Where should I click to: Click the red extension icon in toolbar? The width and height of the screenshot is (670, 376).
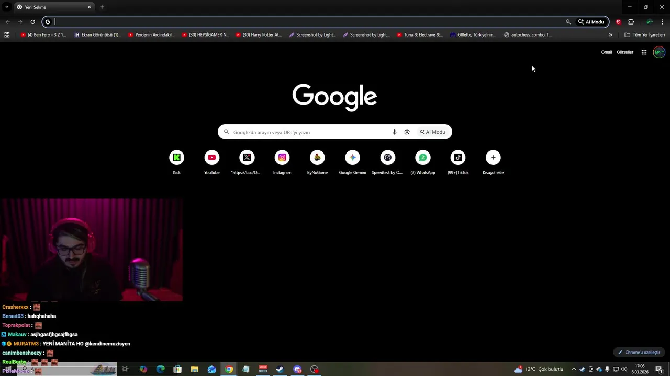pos(618,22)
